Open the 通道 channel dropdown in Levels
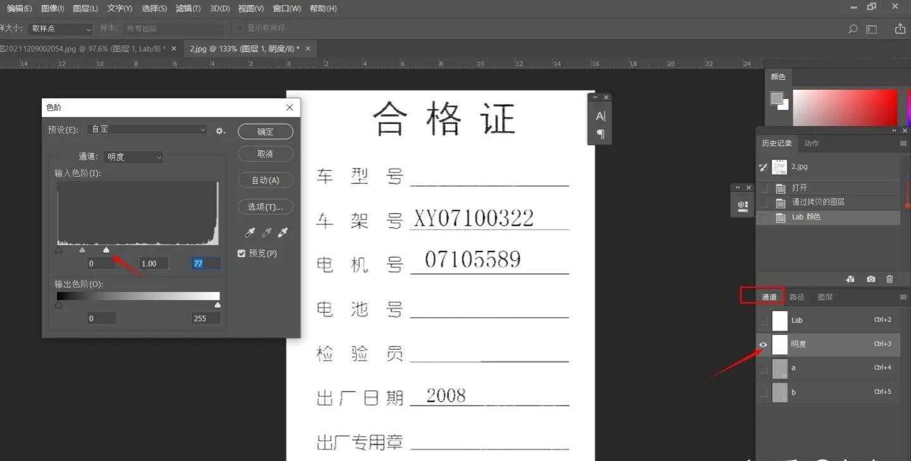This screenshot has height=461, width=911. coord(133,157)
